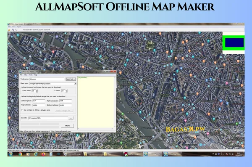Open the Tools menu in Offline Map Maker

pos(31,75)
